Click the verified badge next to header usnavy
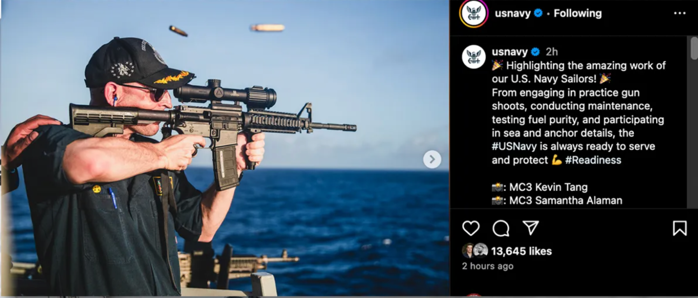This screenshot has width=698, height=298. click(538, 14)
